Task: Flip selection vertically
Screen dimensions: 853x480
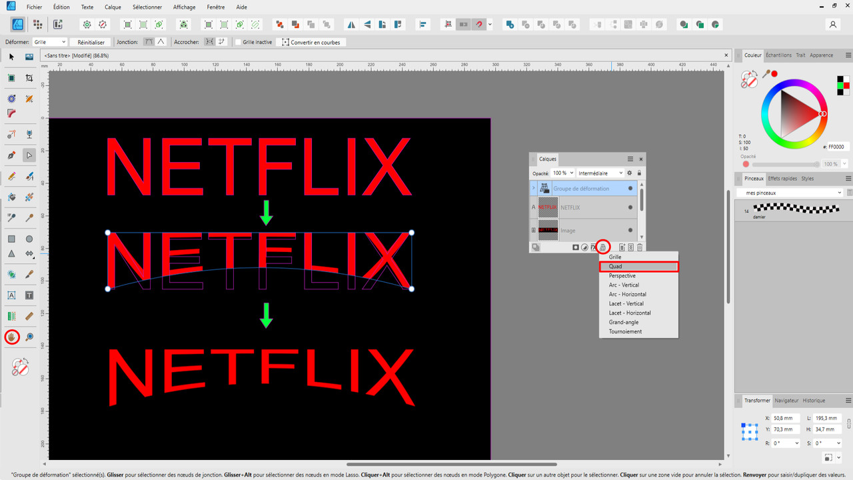Action: click(366, 25)
